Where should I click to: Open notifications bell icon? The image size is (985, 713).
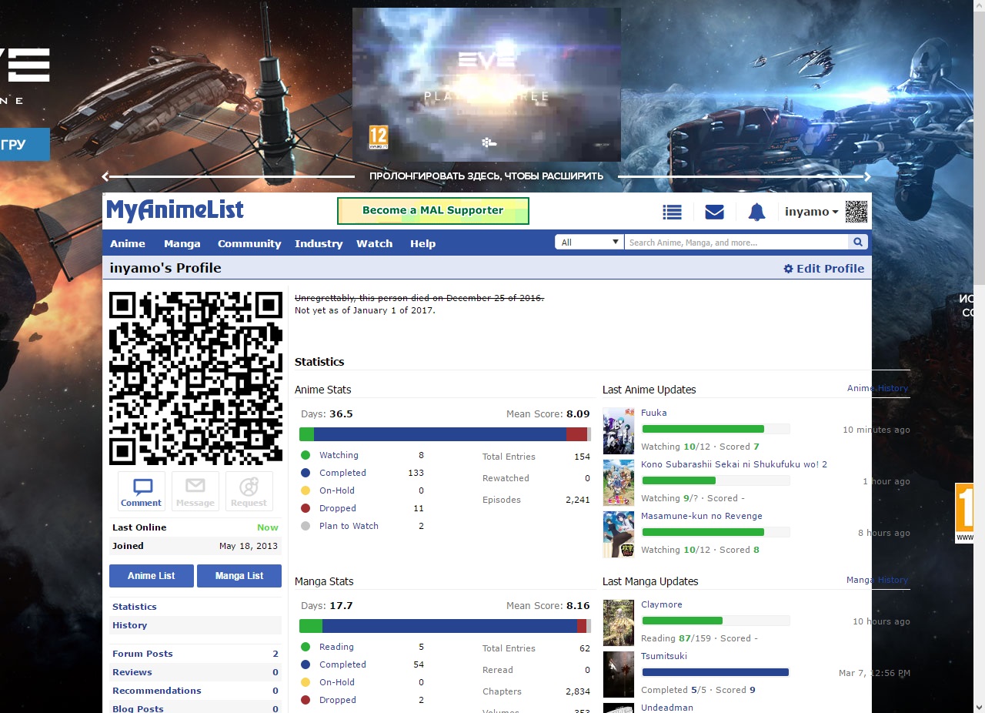pyautogui.click(x=756, y=212)
